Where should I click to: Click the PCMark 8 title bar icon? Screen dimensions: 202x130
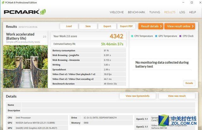(x=3, y=3)
